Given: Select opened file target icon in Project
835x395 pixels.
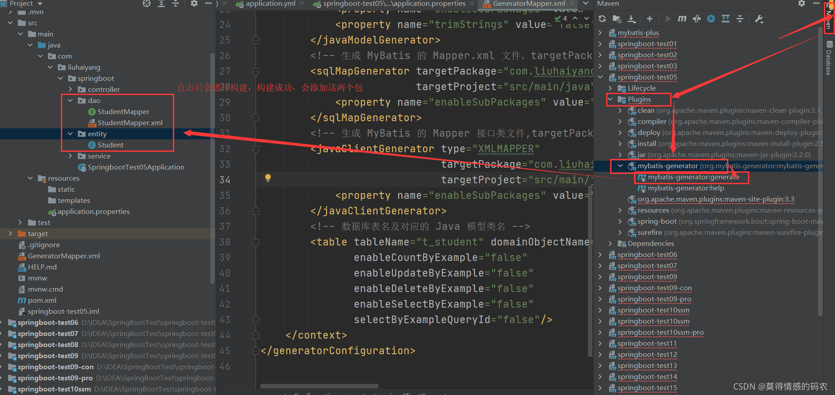Looking at the screenshot, I should point(147,4).
